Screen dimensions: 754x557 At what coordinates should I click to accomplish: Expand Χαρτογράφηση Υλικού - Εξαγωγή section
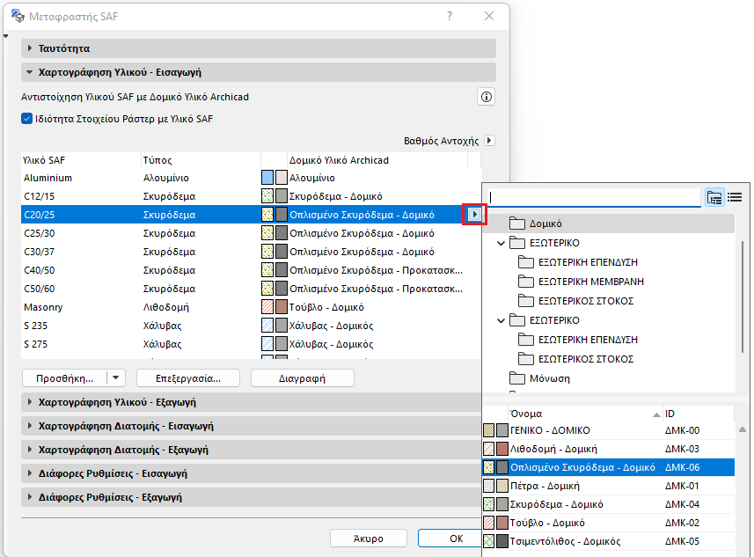(x=30, y=401)
